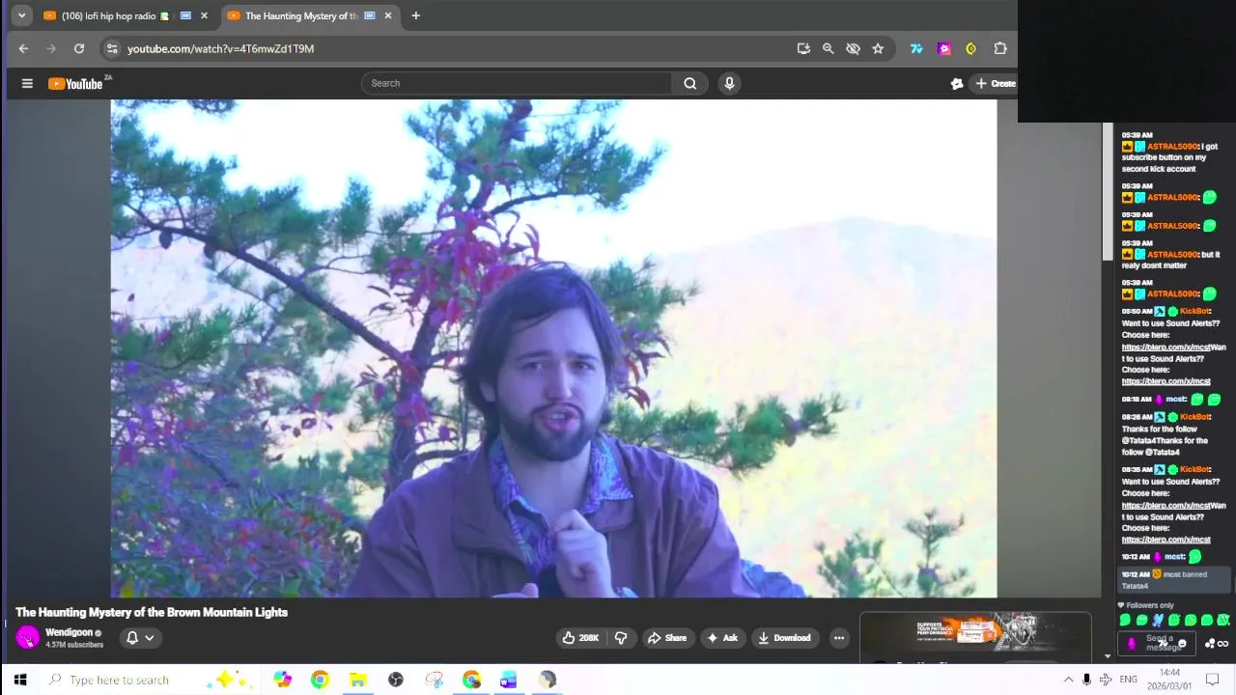
Task: Bookmark this page with the star
Action: point(878,48)
